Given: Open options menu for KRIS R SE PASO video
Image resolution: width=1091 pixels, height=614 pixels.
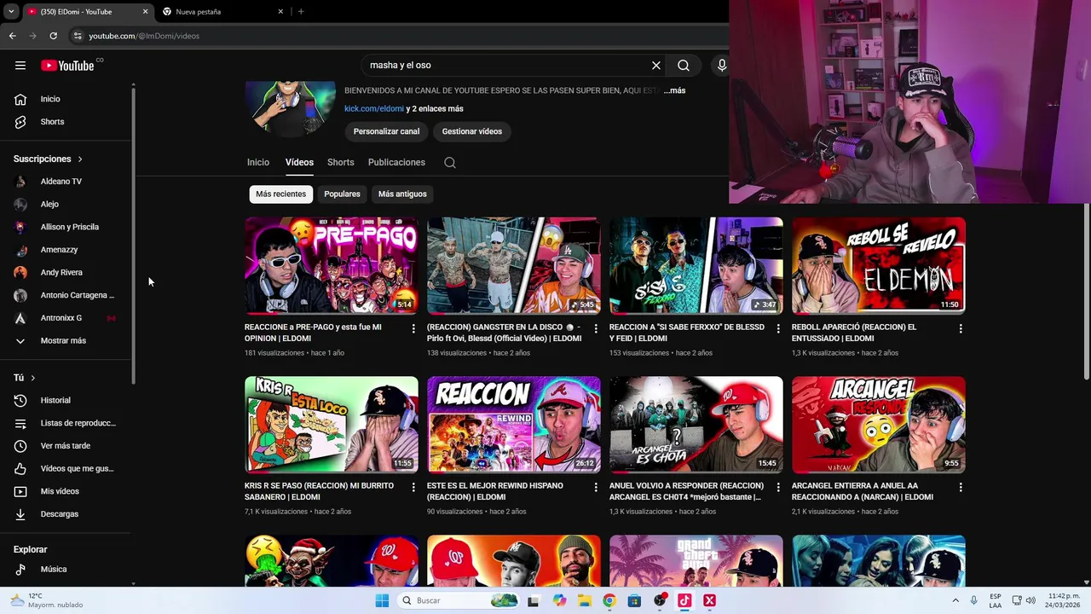Looking at the screenshot, I should click(x=413, y=487).
